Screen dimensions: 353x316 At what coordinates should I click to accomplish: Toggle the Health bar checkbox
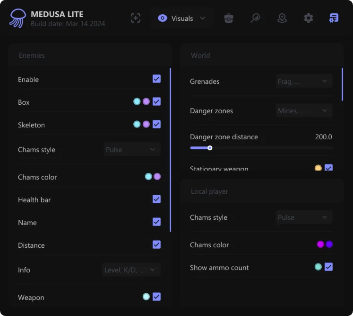tap(156, 199)
